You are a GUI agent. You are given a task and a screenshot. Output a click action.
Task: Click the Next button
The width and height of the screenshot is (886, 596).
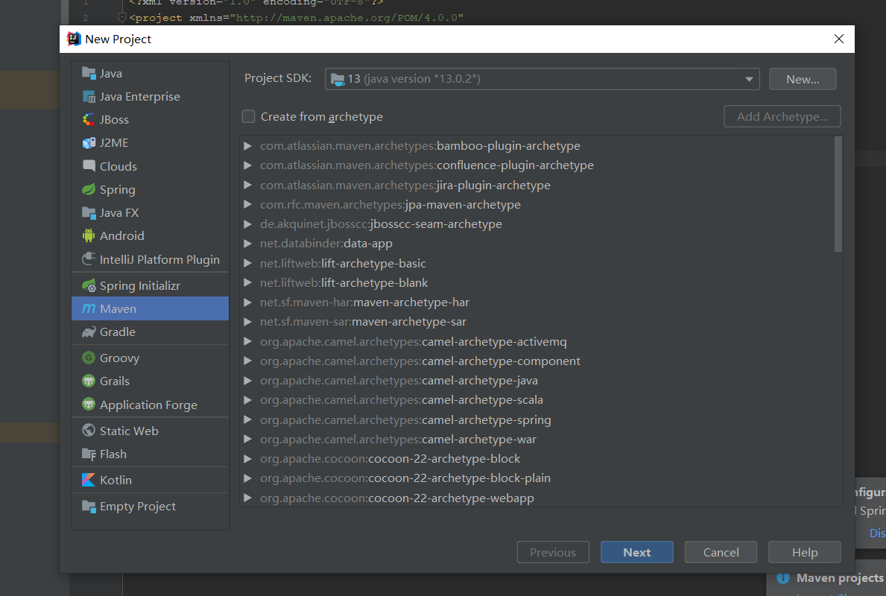click(637, 553)
